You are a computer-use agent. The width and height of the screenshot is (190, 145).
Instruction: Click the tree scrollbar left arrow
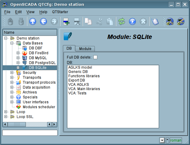tap(5, 124)
